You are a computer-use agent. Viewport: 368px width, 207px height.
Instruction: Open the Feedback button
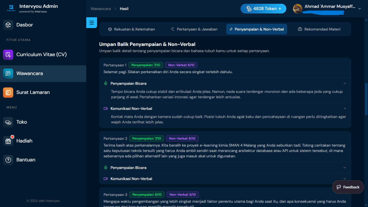pyautogui.click(x=348, y=187)
